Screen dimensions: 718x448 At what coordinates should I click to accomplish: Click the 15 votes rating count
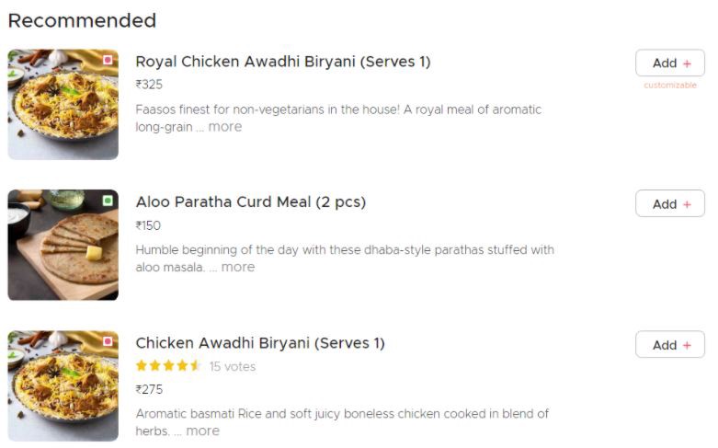[233, 366]
